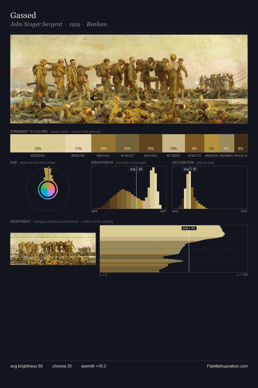Click hex code text '#B4923D'
The height and width of the screenshot is (388, 258).
(x=212, y=156)
